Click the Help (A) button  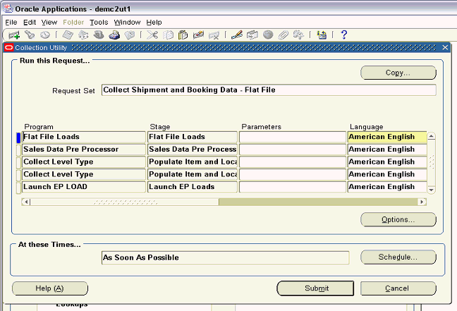click(x=50, y=288)
